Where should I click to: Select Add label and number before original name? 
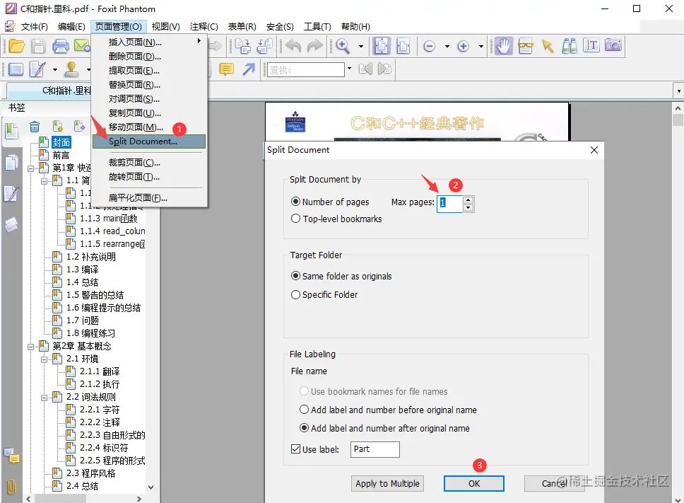[304, 410]
